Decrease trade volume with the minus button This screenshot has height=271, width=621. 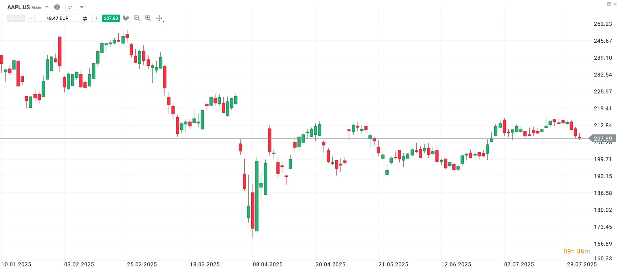pyautogui.click(x=31, y=18)
